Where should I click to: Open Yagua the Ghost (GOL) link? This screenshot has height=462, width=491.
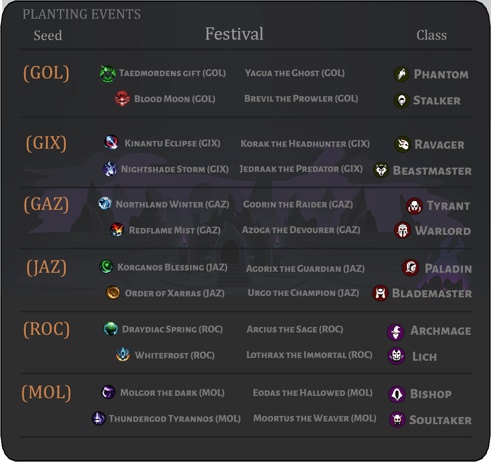[295, 73]
